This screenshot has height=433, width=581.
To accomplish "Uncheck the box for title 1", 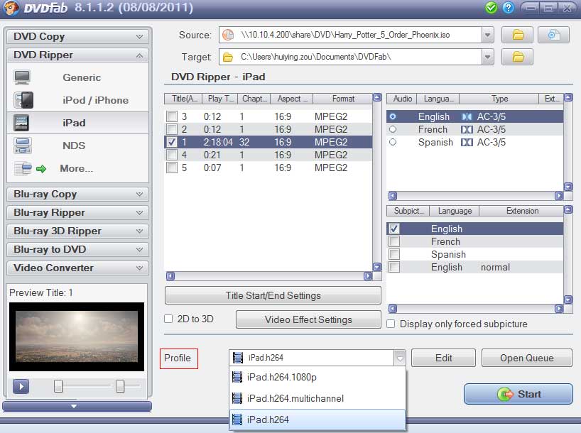I will point(172,142).
